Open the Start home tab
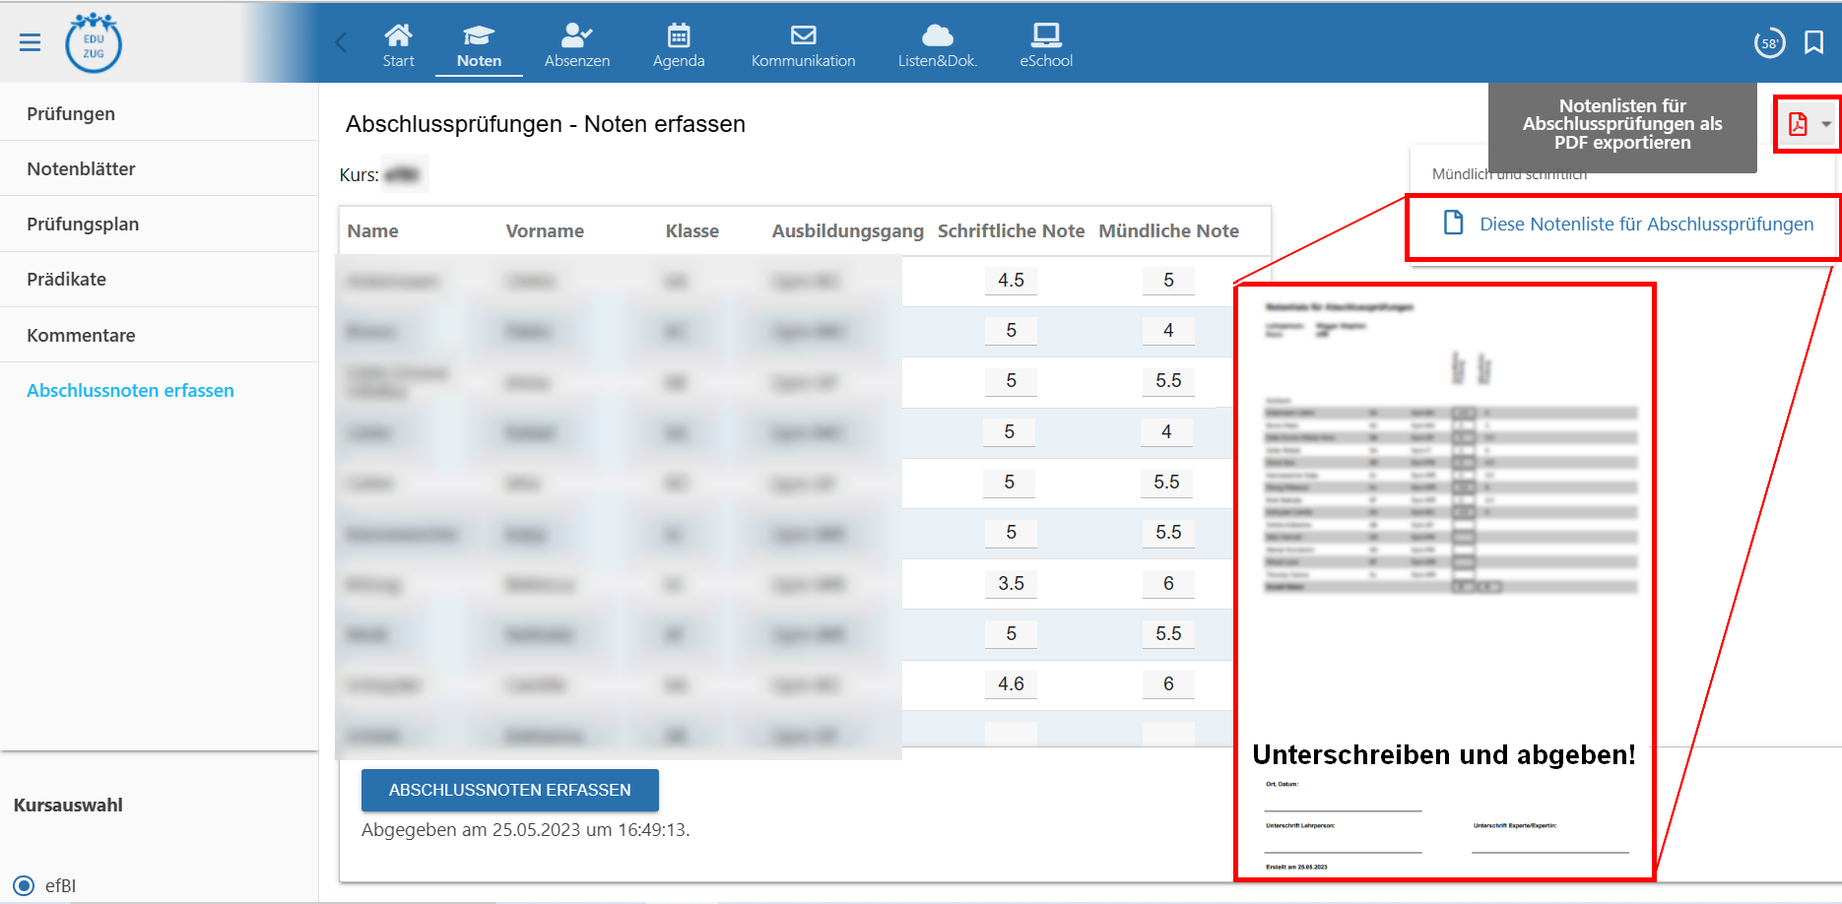This screenshot has width=1842, height=904. (398, 45)
